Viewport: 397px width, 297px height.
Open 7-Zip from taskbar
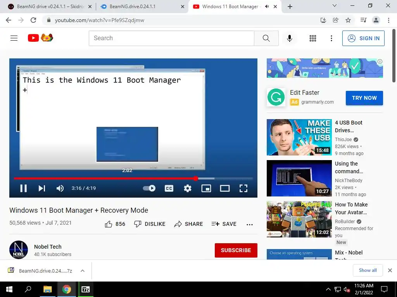click(x=86, y=289)
